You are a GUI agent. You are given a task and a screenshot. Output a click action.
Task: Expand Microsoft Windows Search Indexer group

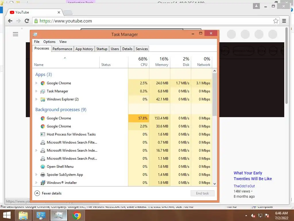36,150
